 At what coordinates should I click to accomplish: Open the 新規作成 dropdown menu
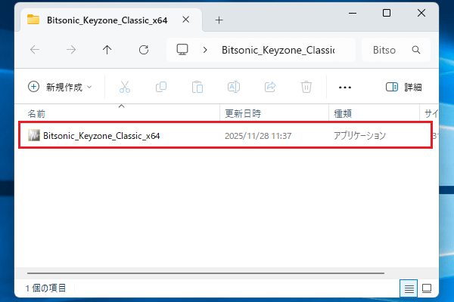click(60, 87)
